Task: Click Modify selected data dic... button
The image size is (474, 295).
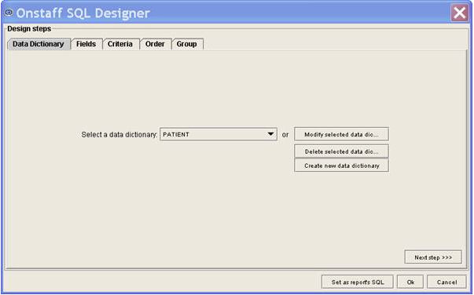Action: [341, 134]
